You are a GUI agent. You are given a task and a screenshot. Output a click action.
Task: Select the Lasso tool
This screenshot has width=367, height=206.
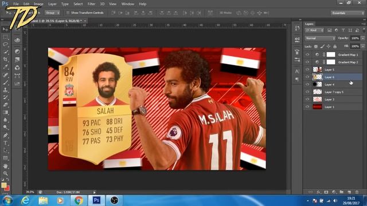point(5,44)
